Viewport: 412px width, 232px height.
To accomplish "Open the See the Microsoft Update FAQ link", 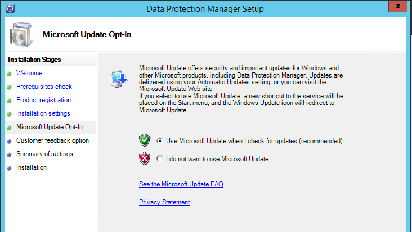I will click(x=181, y=184).
